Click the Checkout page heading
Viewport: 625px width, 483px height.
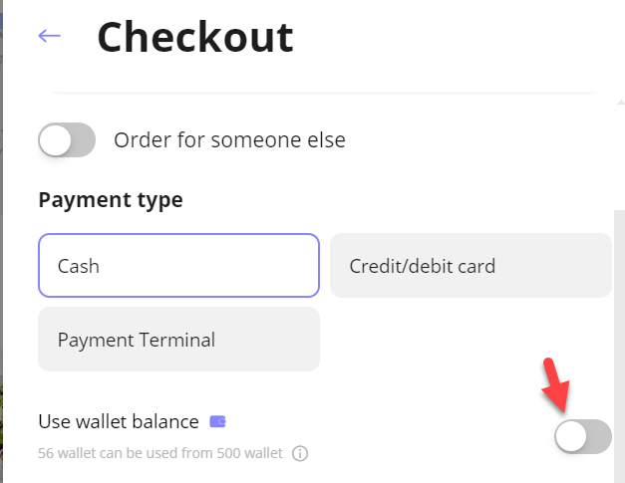195,37
